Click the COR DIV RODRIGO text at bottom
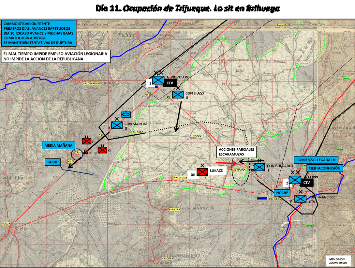Image resolution: width=355 pixels, height=268 pixels. [x=177, y=256]
